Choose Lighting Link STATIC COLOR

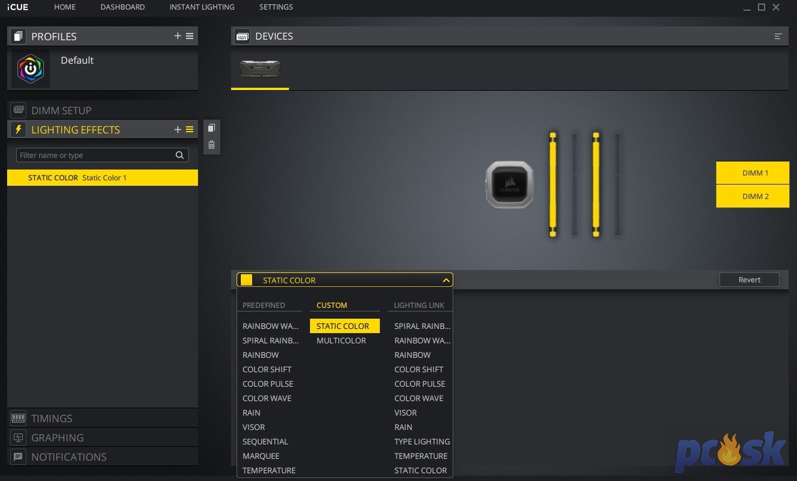[420, 470]
